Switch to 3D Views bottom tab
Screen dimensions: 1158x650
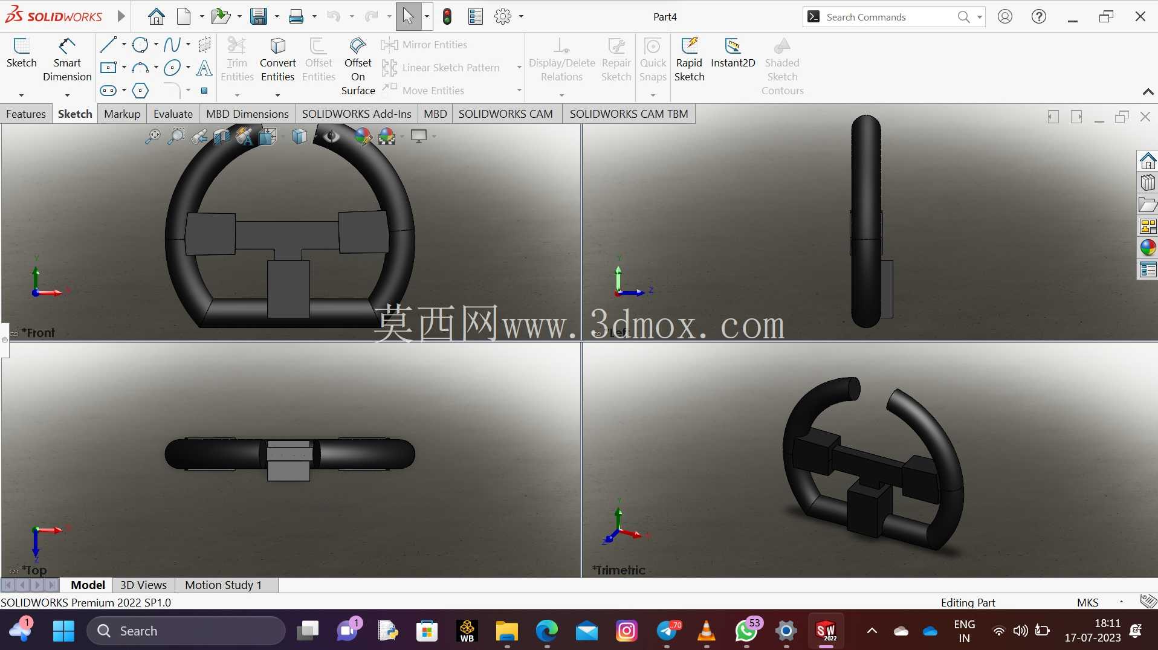pyautogui.click(x=143, y=585)
